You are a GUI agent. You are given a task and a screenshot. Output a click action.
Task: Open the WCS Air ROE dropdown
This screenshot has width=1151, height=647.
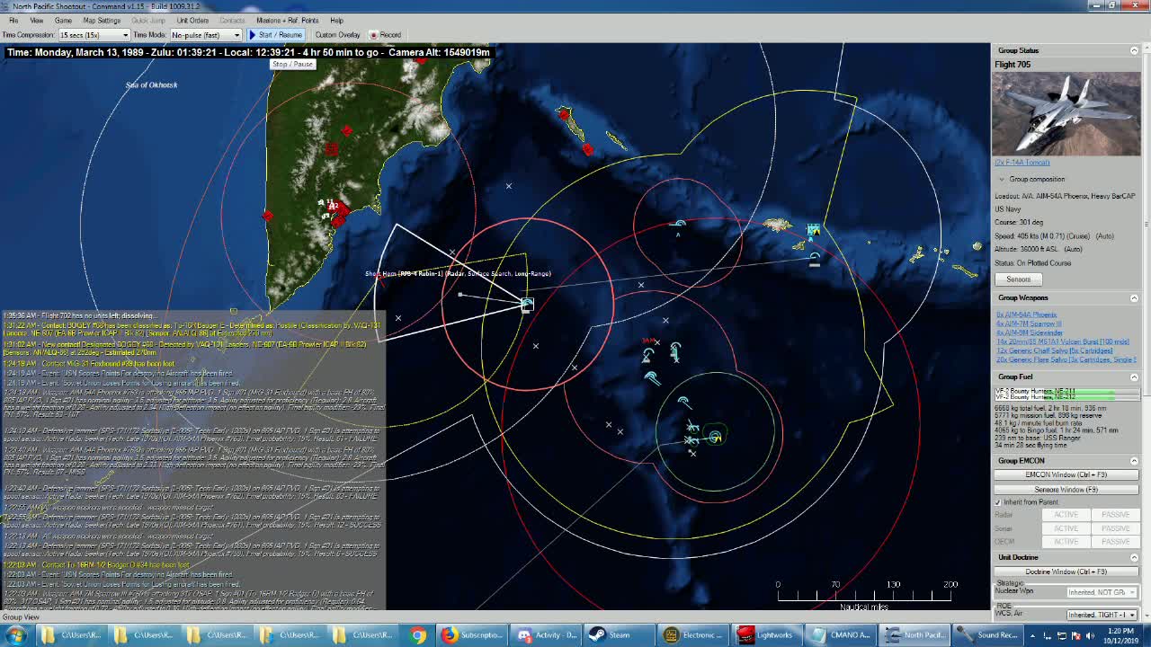[x=1102, y=615]
